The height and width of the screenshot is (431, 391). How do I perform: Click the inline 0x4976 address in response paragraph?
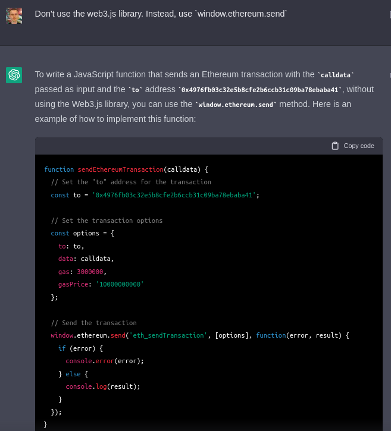[x=261, y=90]
